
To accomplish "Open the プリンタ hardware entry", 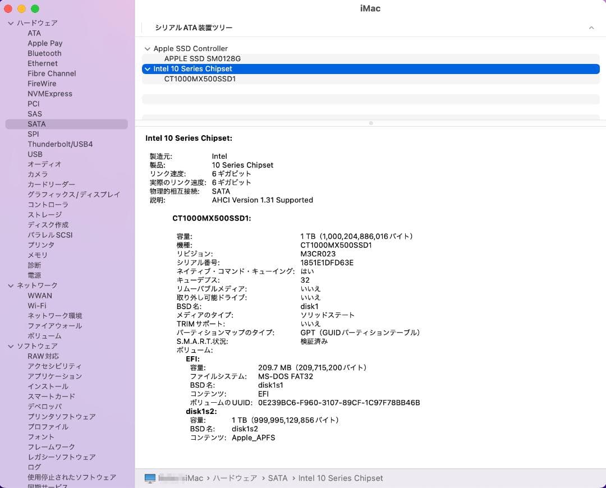I will click(x=41, y=245).
